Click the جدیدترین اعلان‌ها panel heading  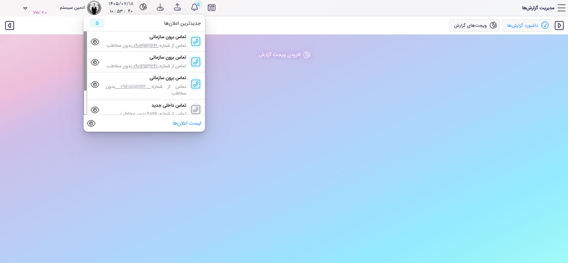183,23
